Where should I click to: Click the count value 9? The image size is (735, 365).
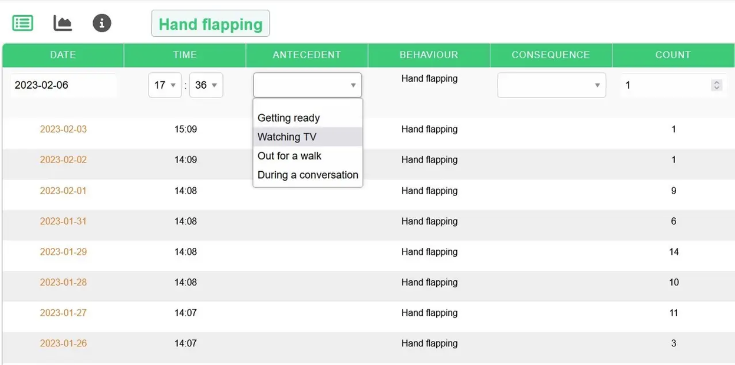(674, 191)
